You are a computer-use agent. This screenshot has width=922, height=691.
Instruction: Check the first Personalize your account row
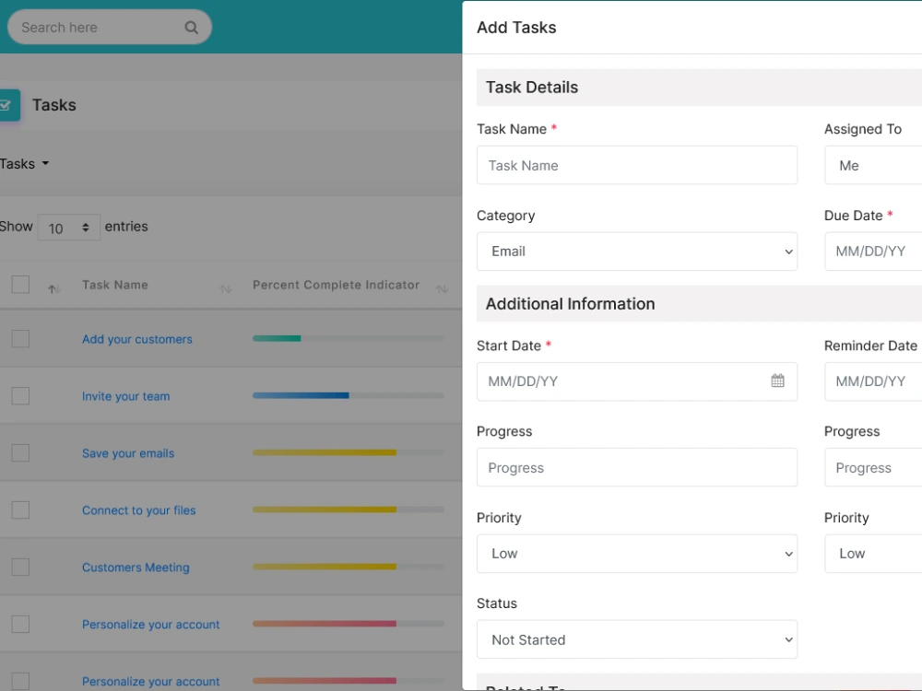tap(20, 624)
